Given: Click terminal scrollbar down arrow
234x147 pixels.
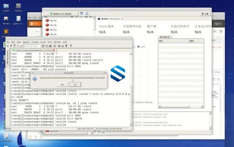Looking at the screenshot, I should (x=131, y=125).
